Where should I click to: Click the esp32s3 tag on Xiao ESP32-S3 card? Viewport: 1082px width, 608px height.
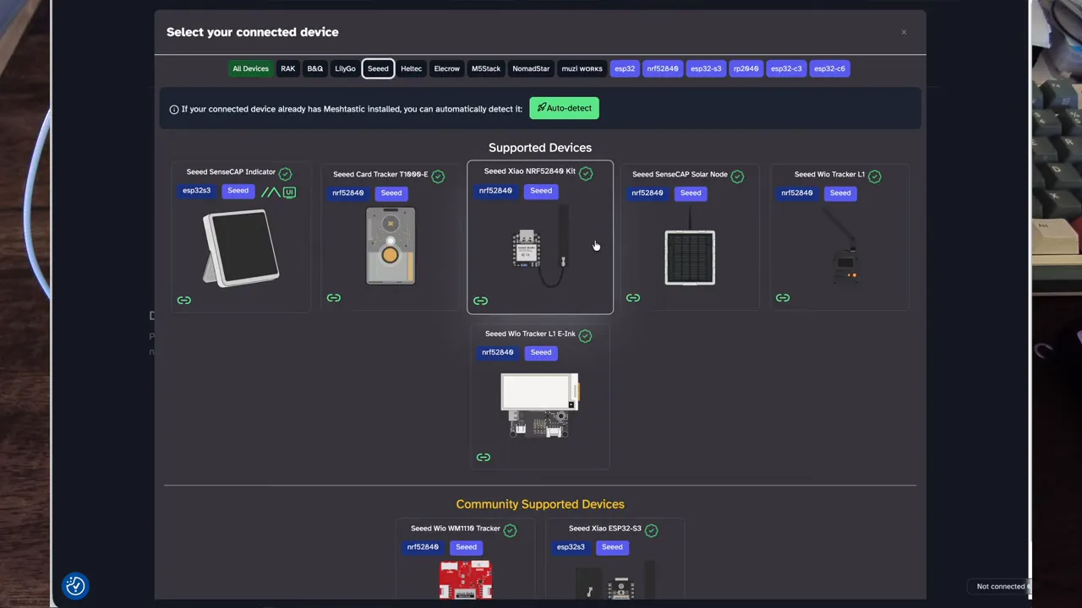tap(571, 547)
